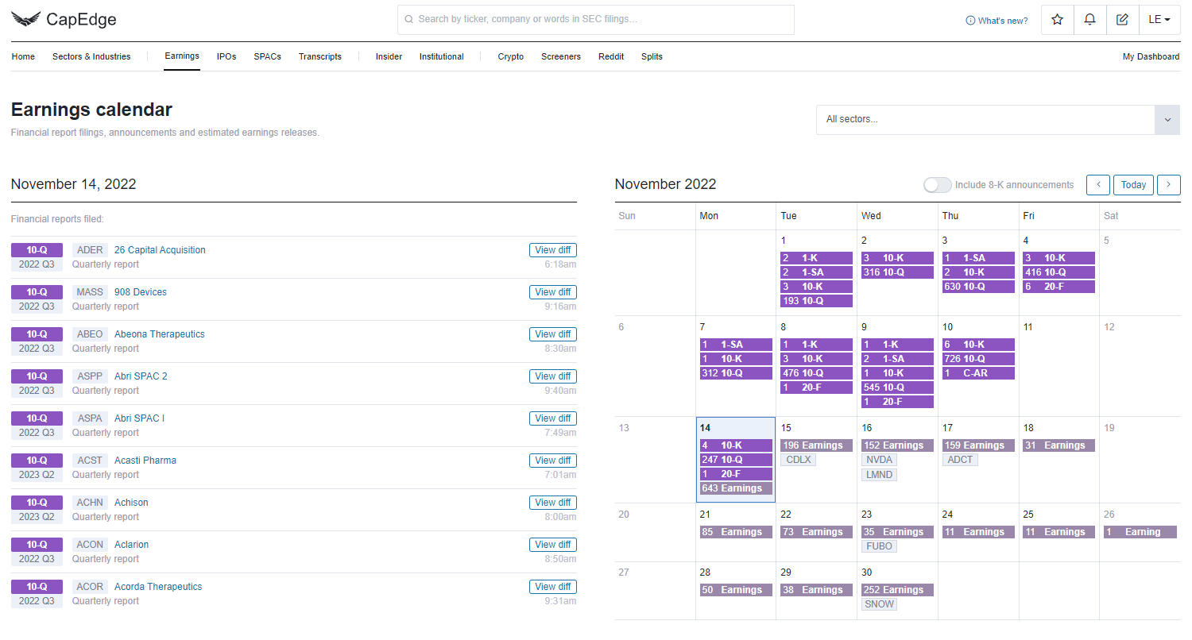The image size is (1192, 640).
Task: Open 26 Capital Acquisition company link
Action: 160,250
